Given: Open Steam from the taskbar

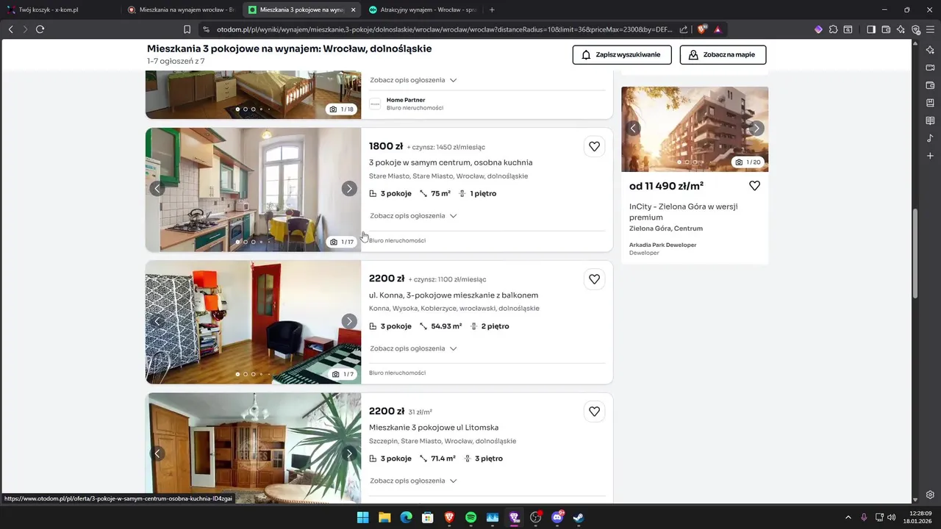Looking at the screenshot, I should point(579,517).
